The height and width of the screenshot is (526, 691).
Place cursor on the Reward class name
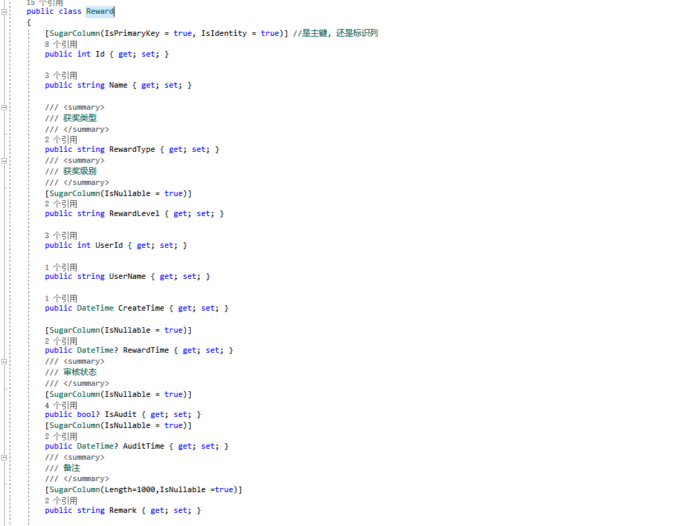(99, 11)
